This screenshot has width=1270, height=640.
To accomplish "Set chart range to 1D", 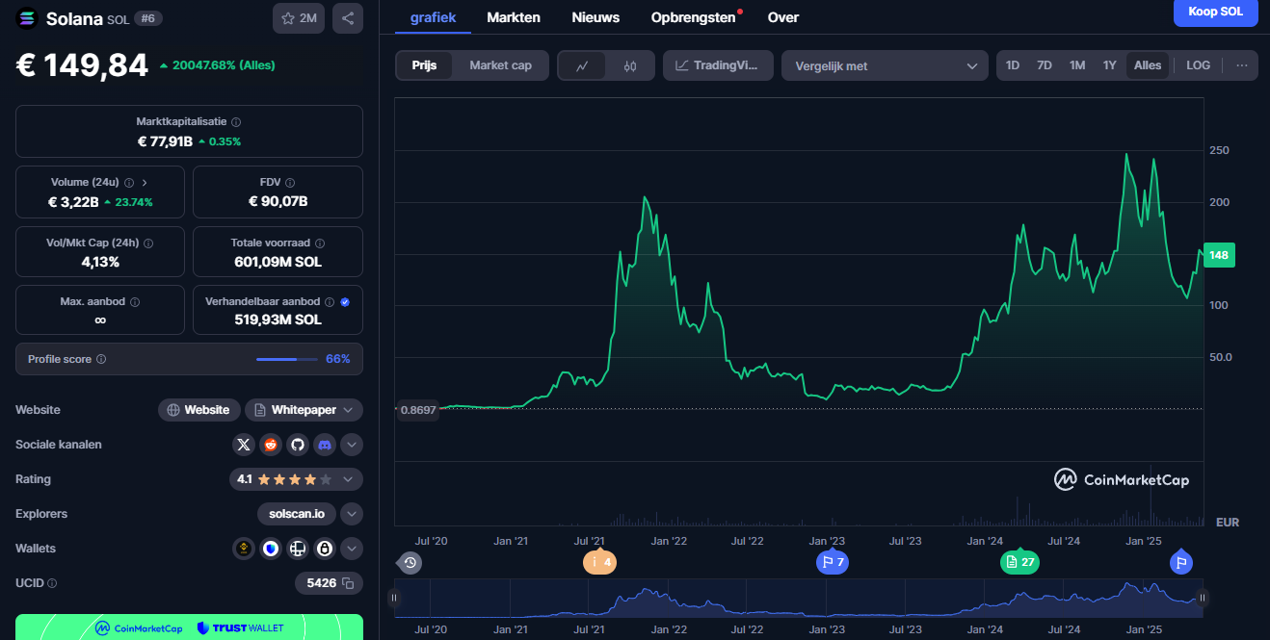I will (1013, 65).
